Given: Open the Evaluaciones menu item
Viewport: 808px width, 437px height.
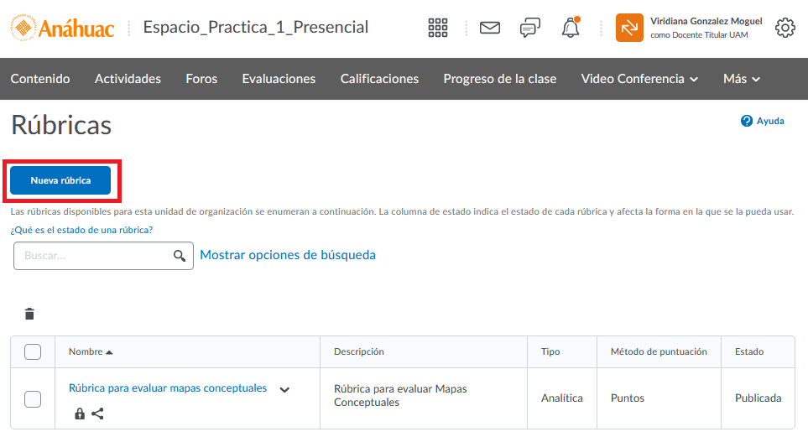Looking at the screenshot, I should 279,79.
